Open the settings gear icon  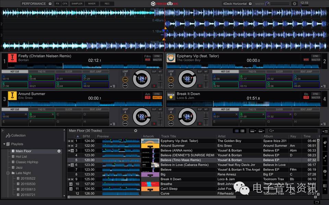pos(294,4)
